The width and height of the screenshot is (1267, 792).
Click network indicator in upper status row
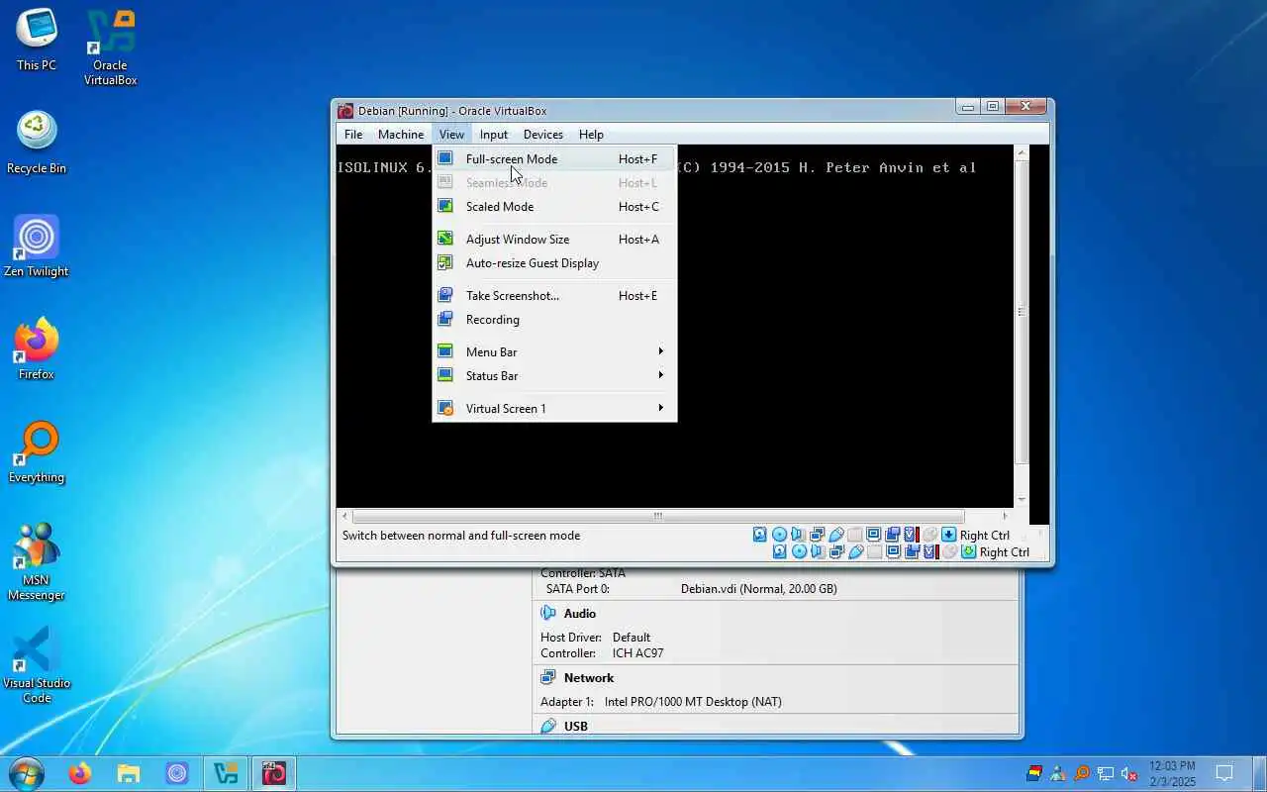click(817, 535)
